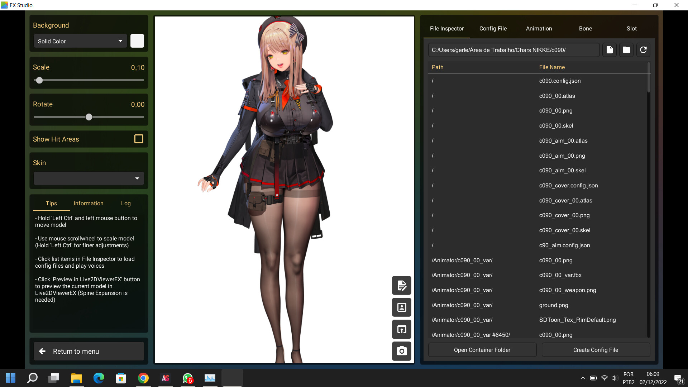
Task: Select c090_aim_00.skel file row
Action: pyautogui.click(x=537, y=171)
